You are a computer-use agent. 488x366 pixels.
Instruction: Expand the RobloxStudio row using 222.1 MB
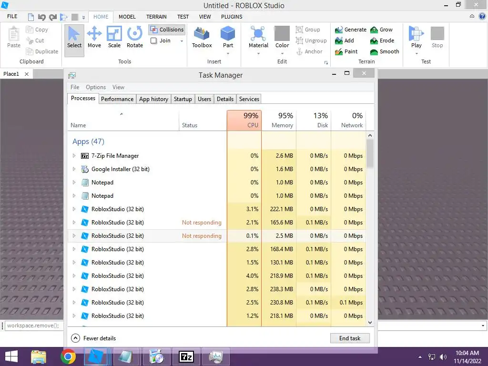pos(74,209)
